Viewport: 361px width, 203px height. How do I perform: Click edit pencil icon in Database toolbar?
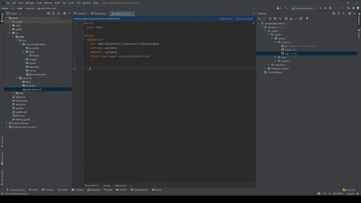coord(291,19)
